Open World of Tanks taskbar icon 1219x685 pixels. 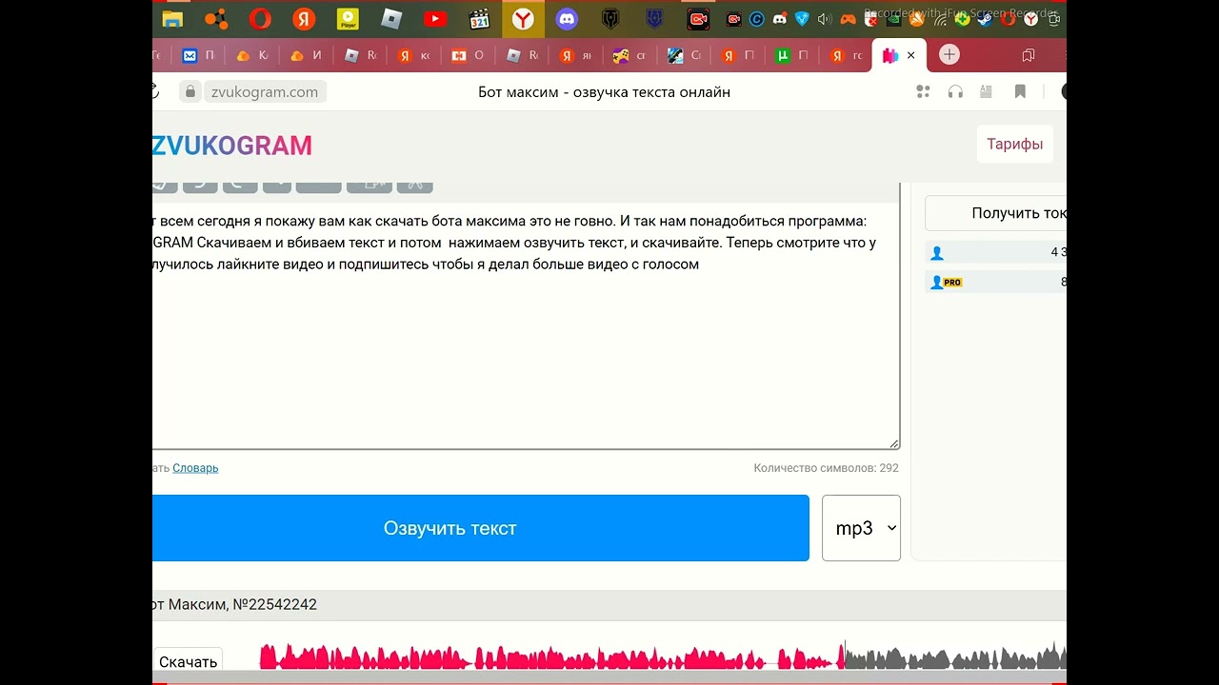coord(610,18)
